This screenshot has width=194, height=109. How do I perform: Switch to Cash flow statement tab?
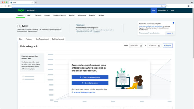pos(42,39)
